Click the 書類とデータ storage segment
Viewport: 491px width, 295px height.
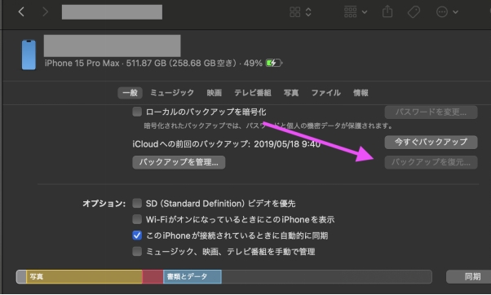click(192, 276)
